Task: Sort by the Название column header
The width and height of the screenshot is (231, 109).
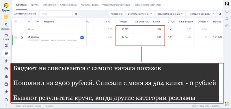Action: pos(49,22)
